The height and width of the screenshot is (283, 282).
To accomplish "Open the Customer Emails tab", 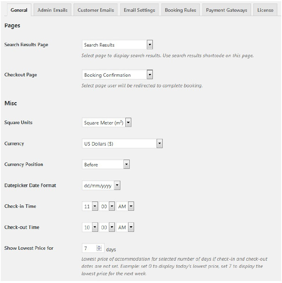I will click(96, 10).
